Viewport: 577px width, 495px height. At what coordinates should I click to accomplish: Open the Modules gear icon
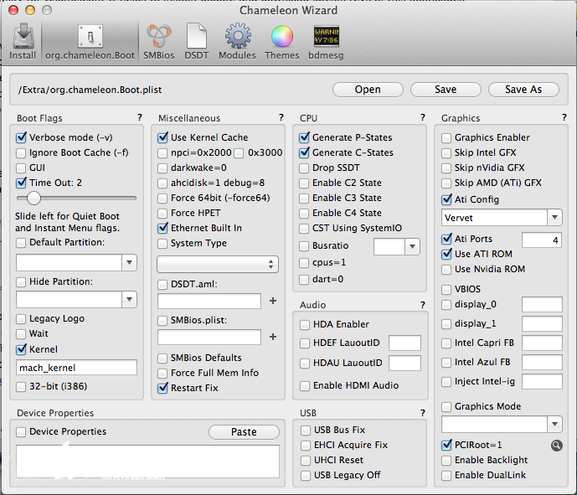237,40
